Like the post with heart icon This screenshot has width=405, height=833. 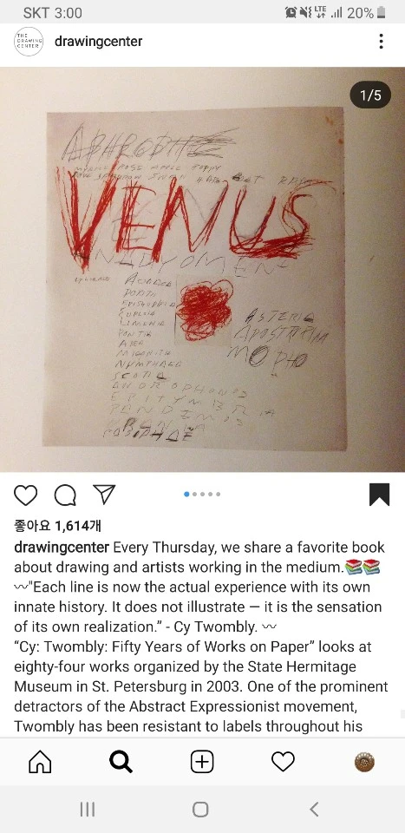25,495
